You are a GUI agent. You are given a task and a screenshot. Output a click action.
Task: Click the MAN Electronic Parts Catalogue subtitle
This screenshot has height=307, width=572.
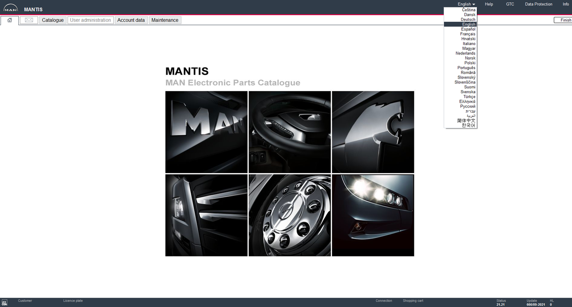pos(233,83)
